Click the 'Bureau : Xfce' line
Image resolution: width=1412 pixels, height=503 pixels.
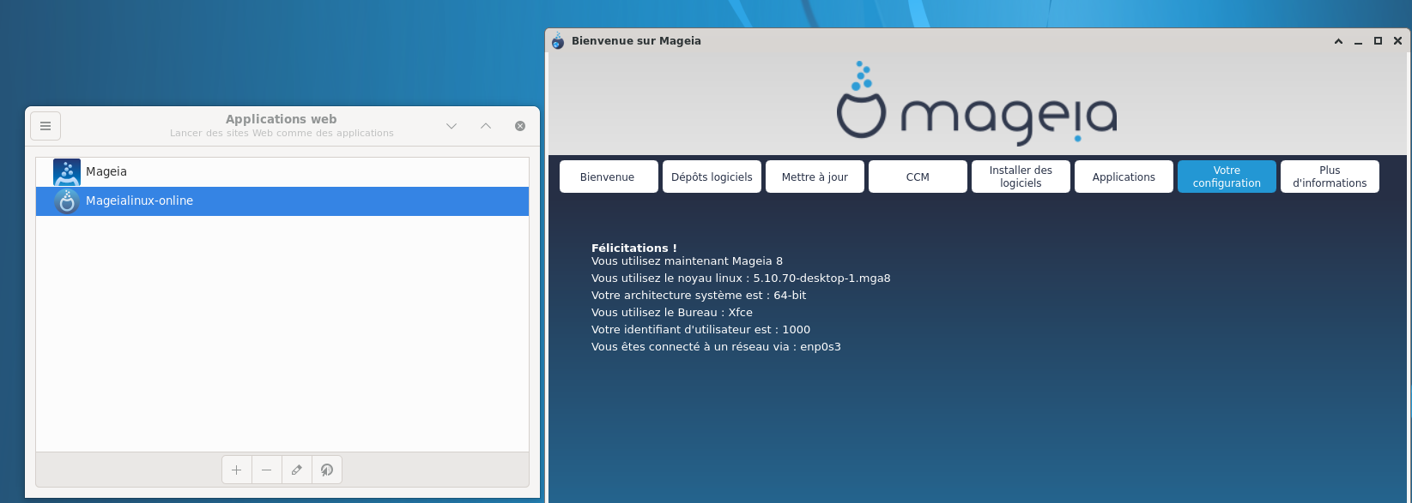coord(672,313)
